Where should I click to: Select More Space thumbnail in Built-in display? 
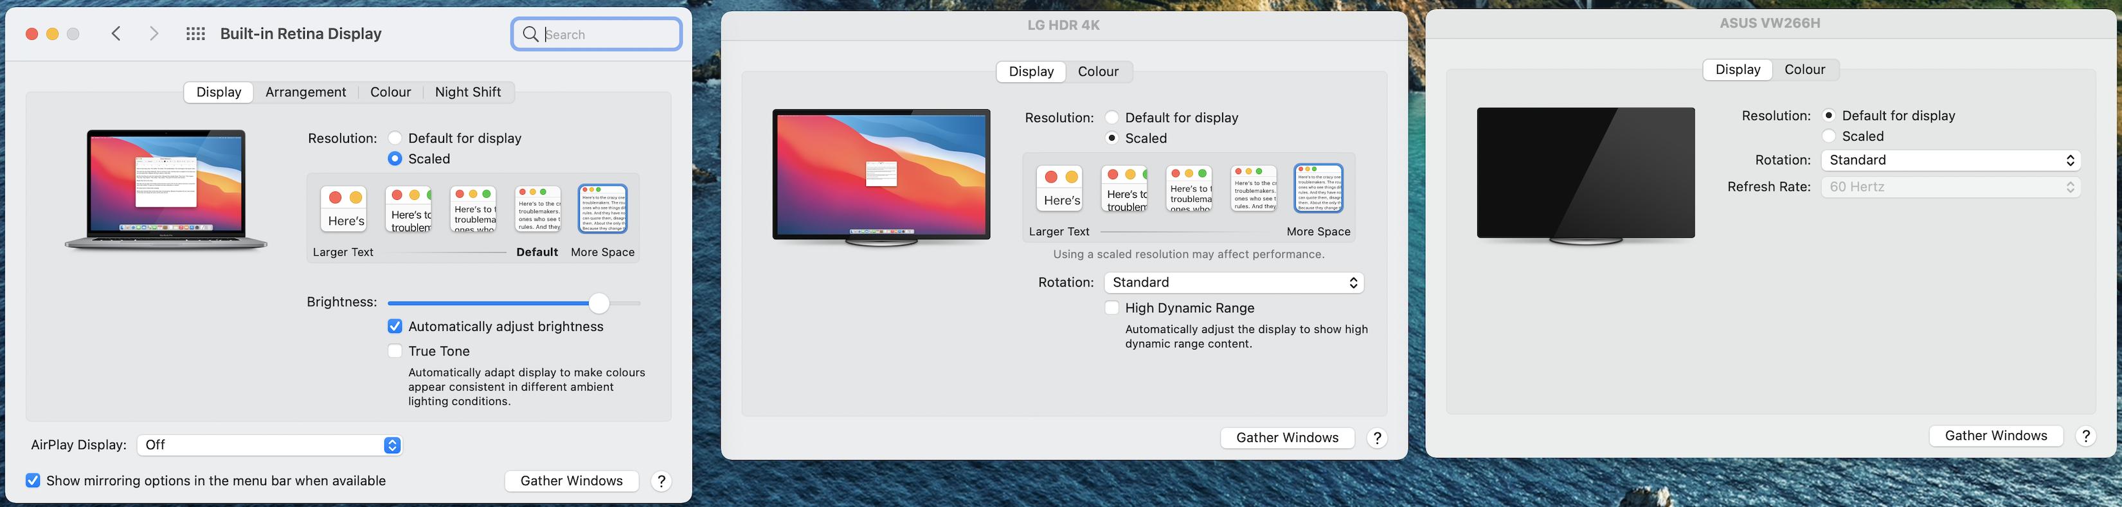(x=603, y=208)
